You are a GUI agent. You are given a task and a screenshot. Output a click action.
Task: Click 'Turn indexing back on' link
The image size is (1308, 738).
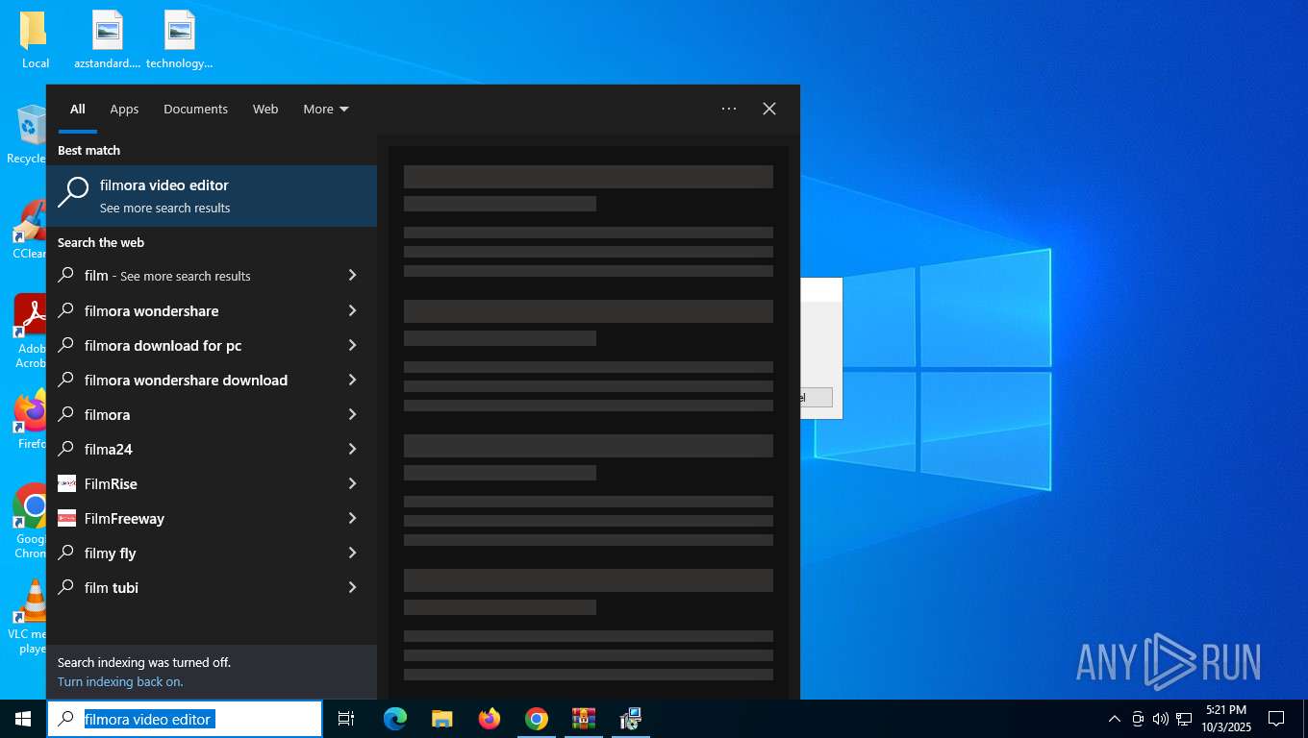[x=120, y=681]
